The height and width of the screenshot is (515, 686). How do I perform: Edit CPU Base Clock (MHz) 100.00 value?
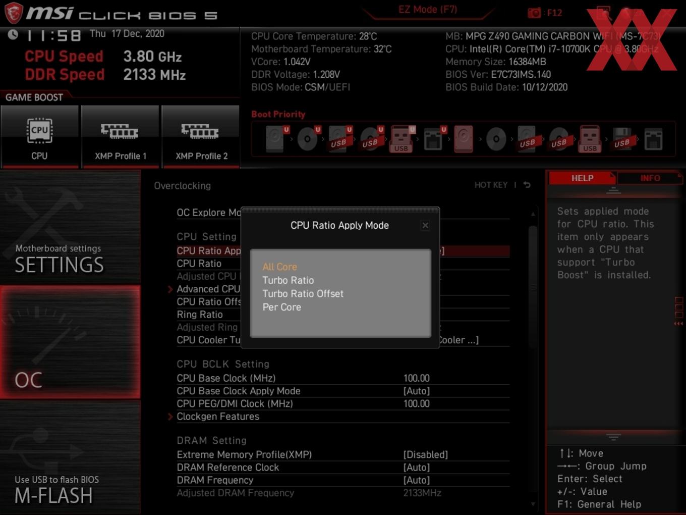(x=417, y=378)
